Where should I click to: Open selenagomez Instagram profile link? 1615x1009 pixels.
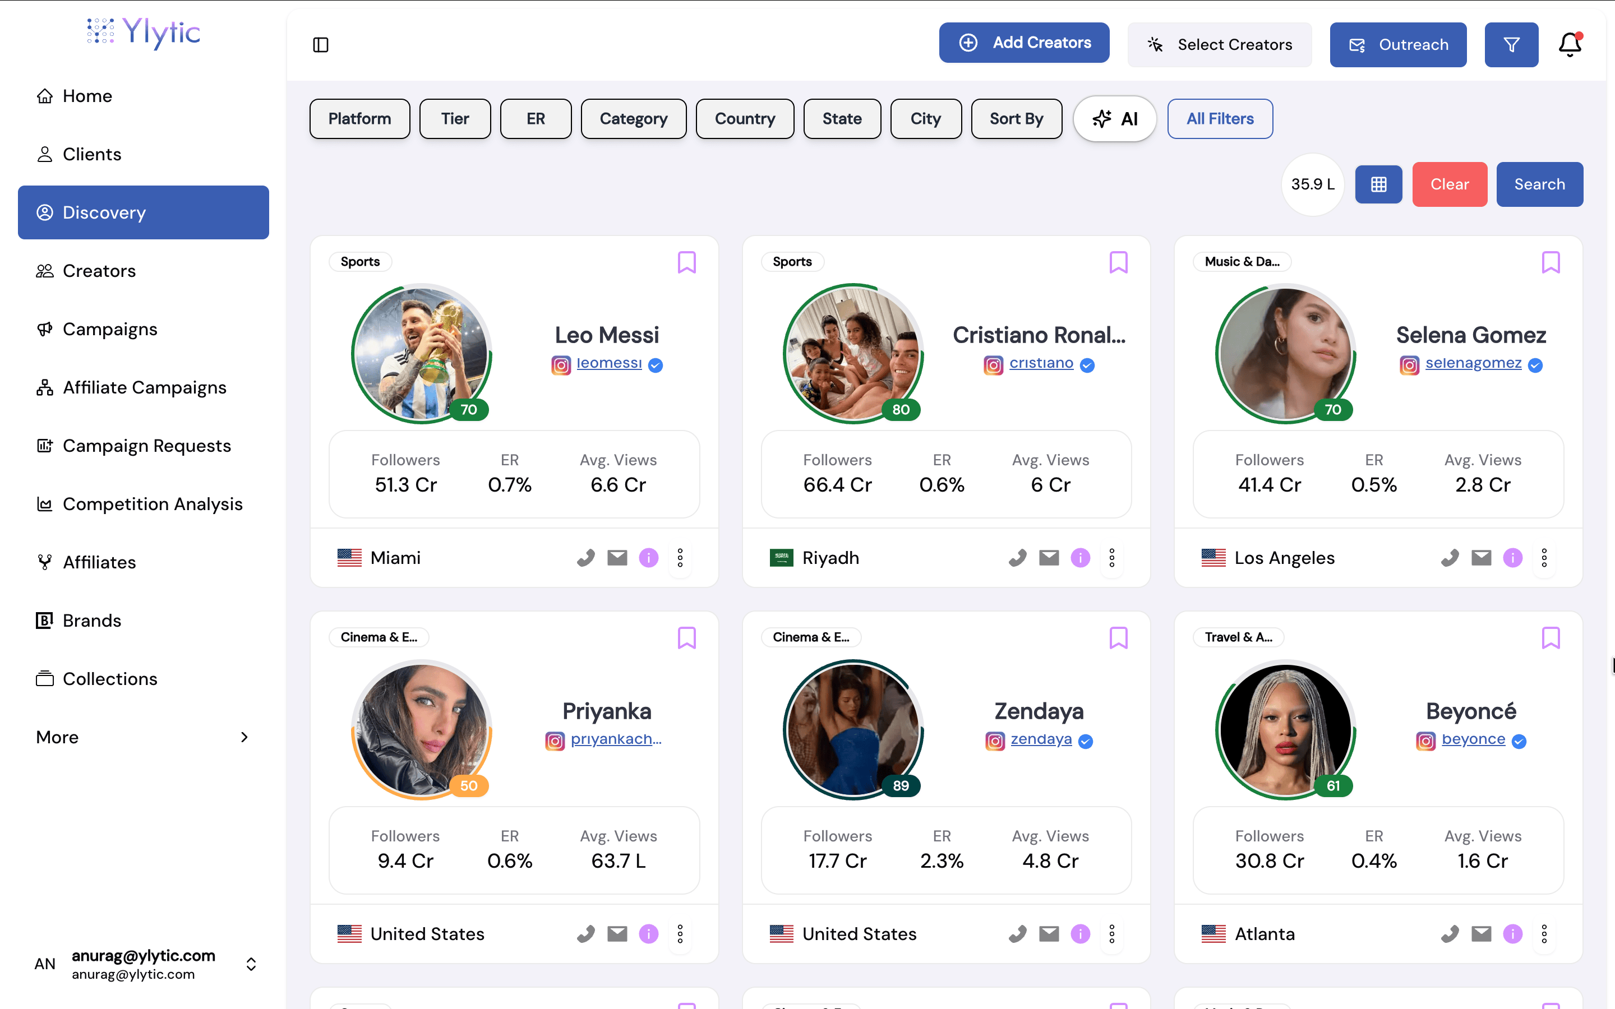pyautogui.click(x=1474, y=363)
